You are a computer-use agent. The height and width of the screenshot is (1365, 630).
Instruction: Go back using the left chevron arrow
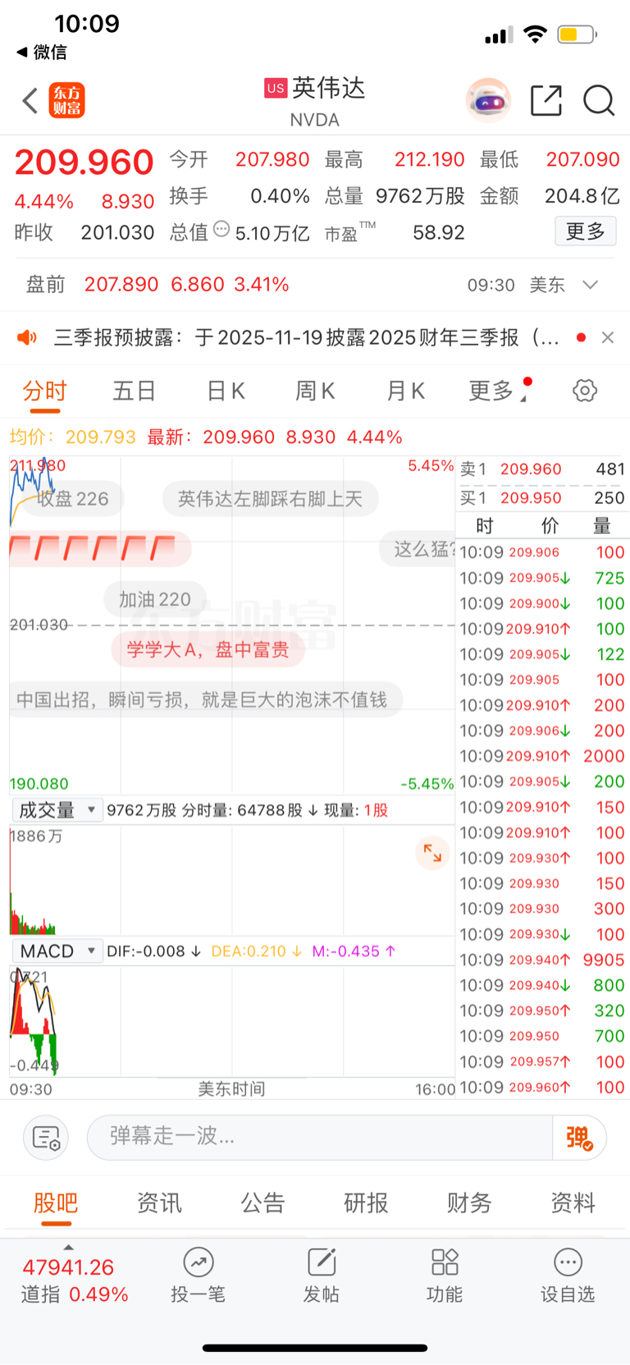[30, 101]
